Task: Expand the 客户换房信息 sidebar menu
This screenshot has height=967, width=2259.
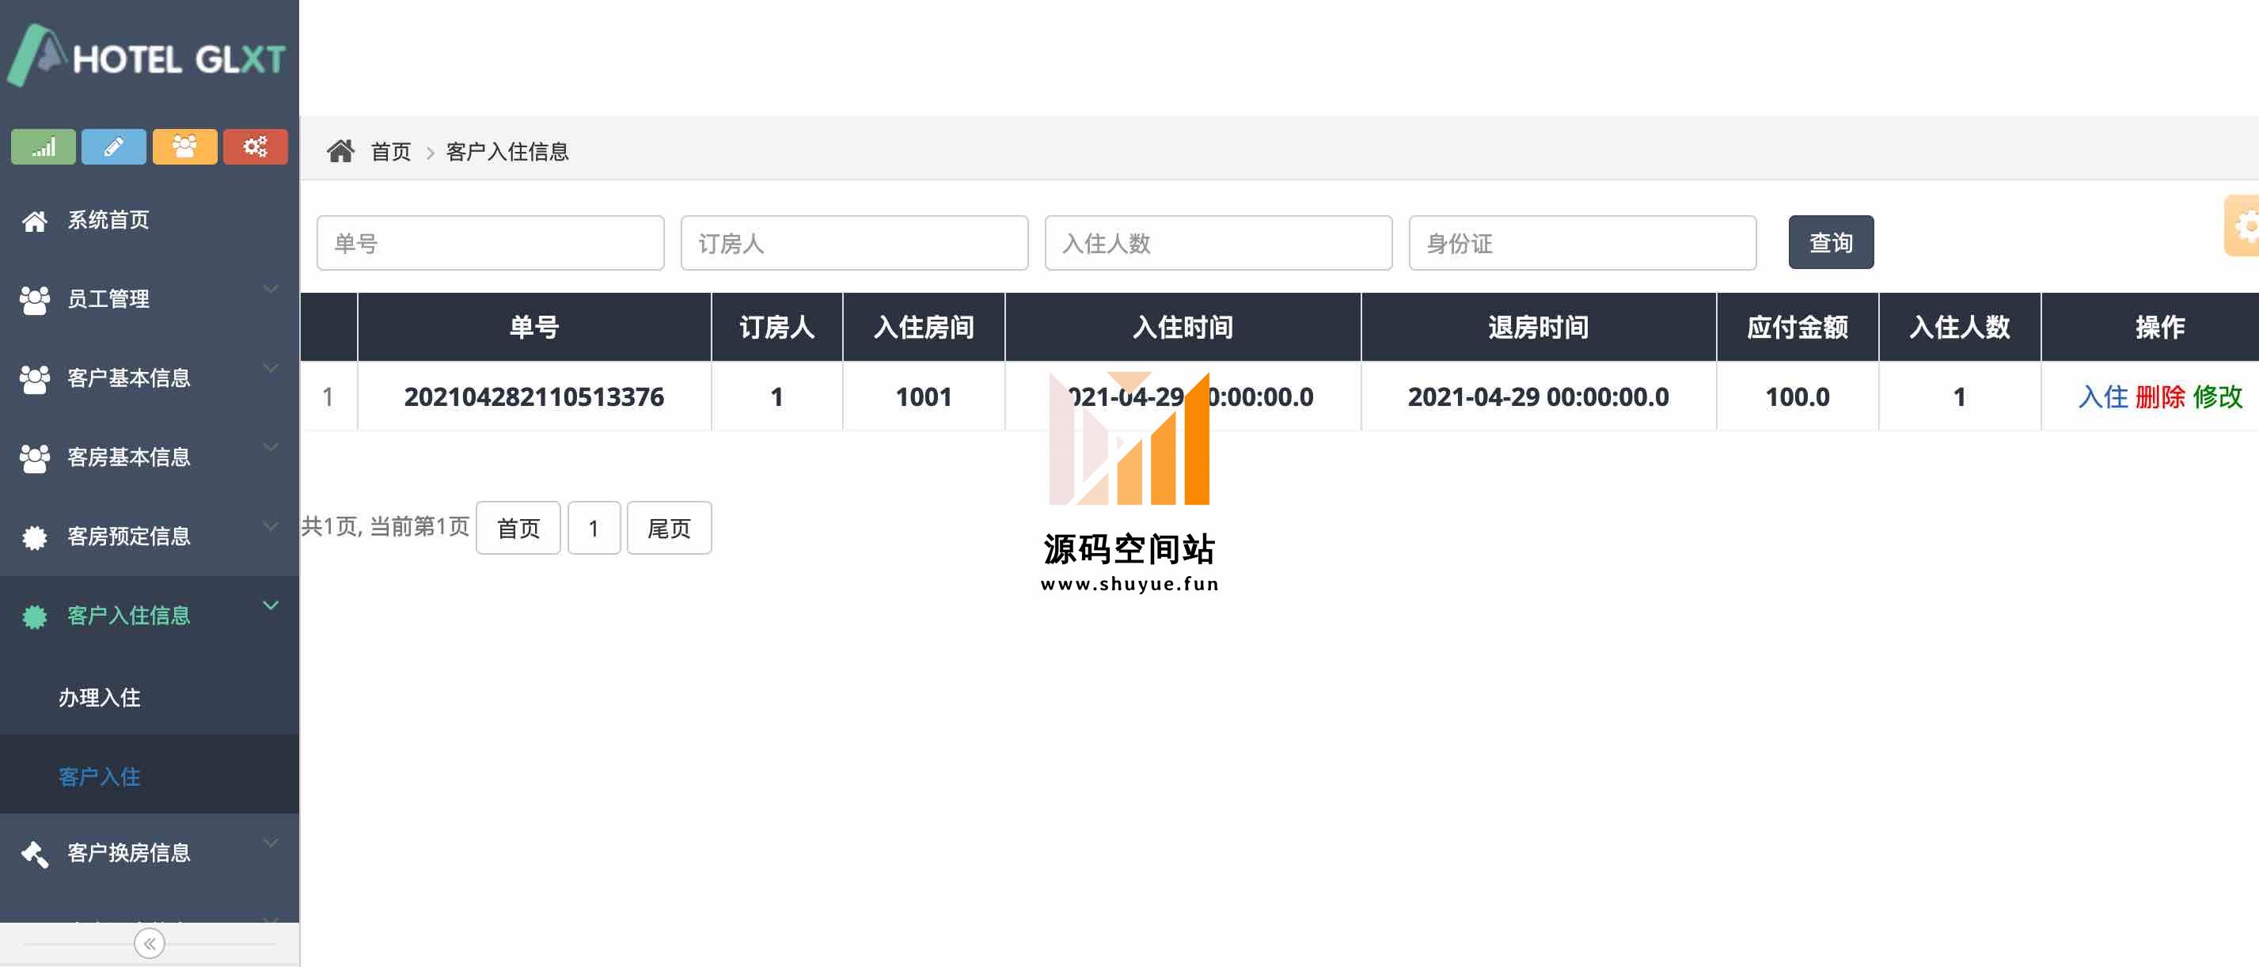Action: coord(128,852)
